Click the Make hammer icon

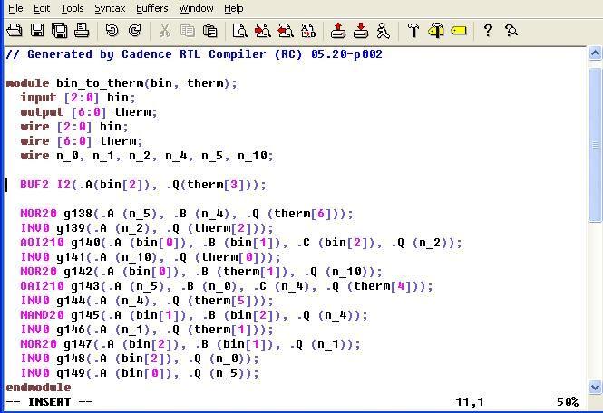[x=413, y=31]
